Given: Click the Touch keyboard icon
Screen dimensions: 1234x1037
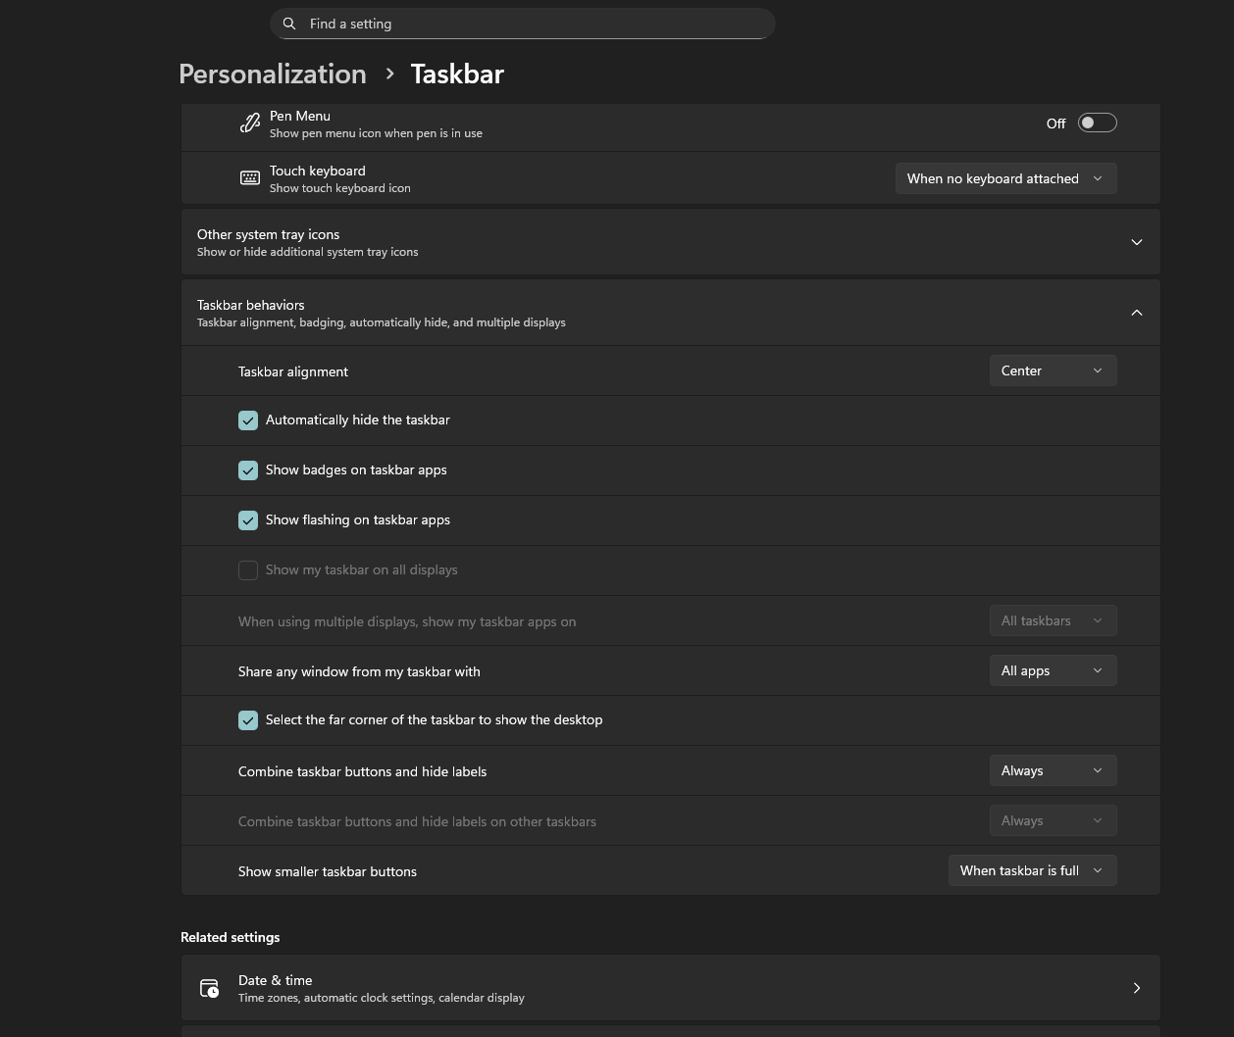Looking at the screenshot, I should pos(250,177).
